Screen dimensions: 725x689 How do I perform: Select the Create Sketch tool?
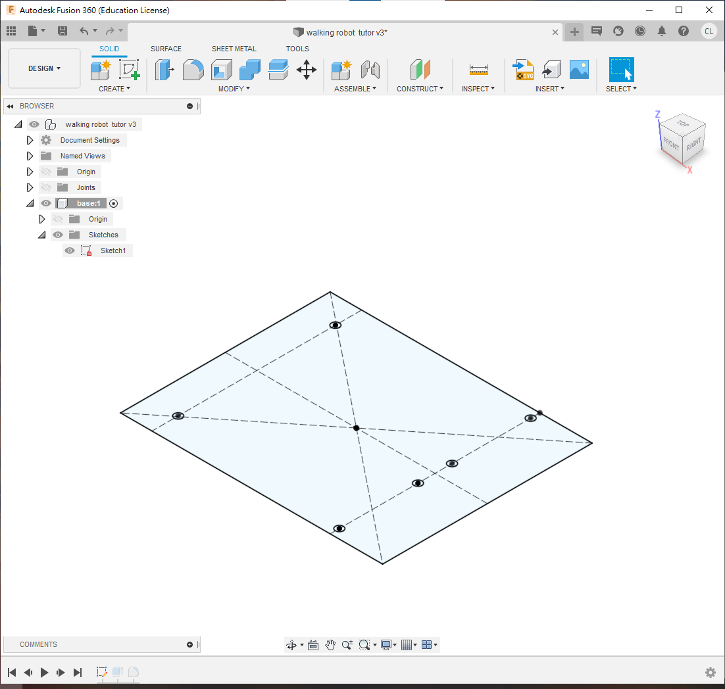[130, 69]
